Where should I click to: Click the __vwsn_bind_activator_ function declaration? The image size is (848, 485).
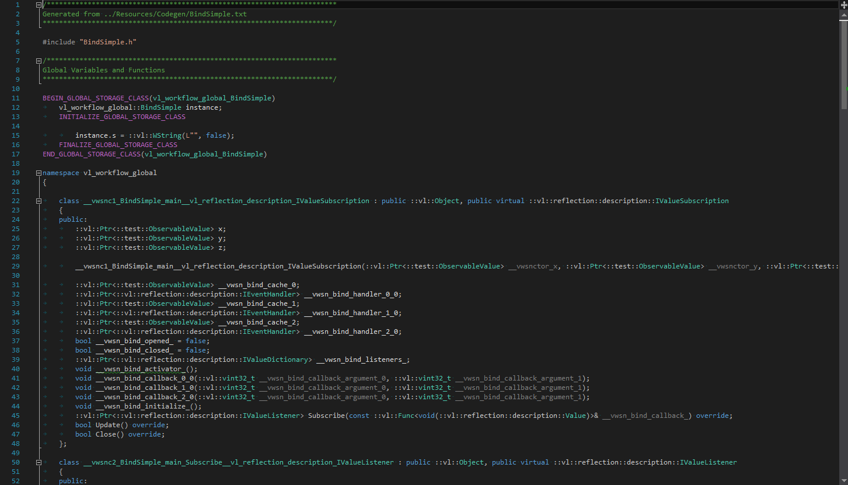146,369
